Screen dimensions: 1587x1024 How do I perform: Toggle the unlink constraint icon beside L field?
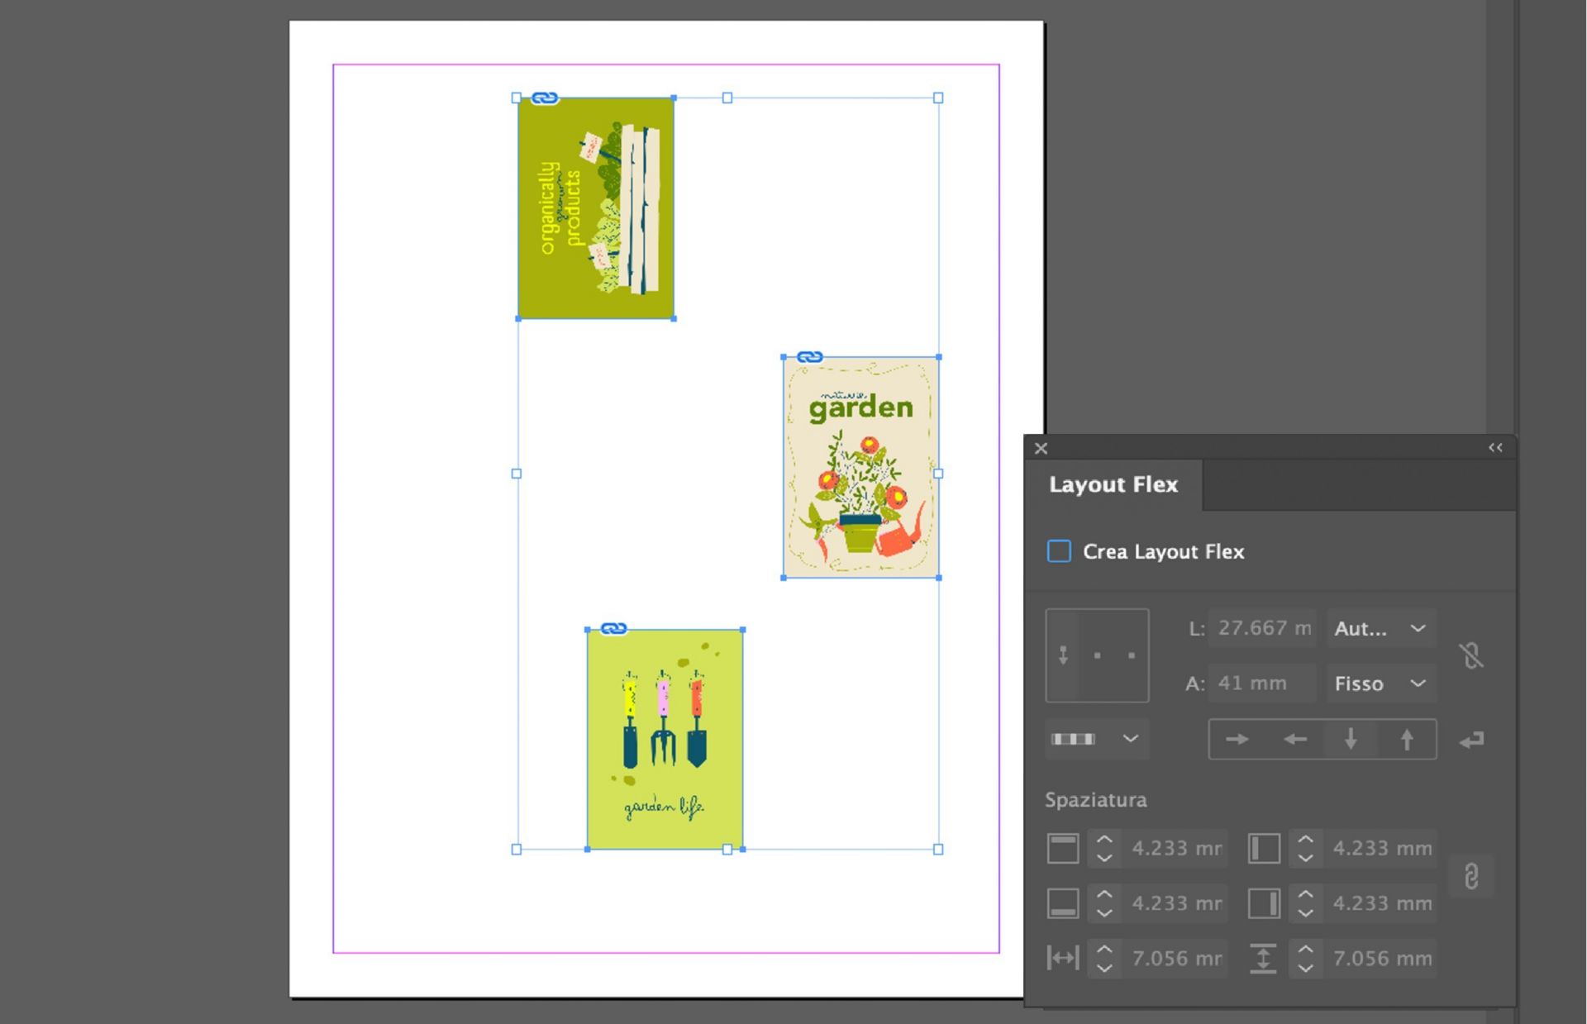point(1472,655)
